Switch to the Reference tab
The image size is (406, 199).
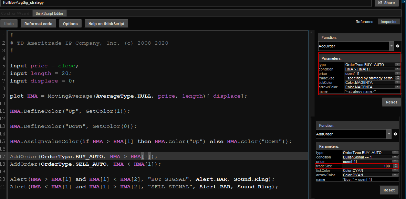point(364,22)
